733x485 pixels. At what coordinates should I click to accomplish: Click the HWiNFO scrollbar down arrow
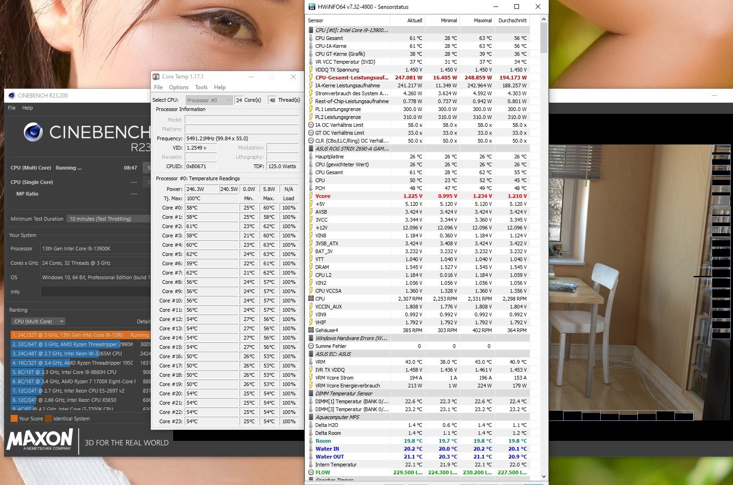click(x=544, y=476)
